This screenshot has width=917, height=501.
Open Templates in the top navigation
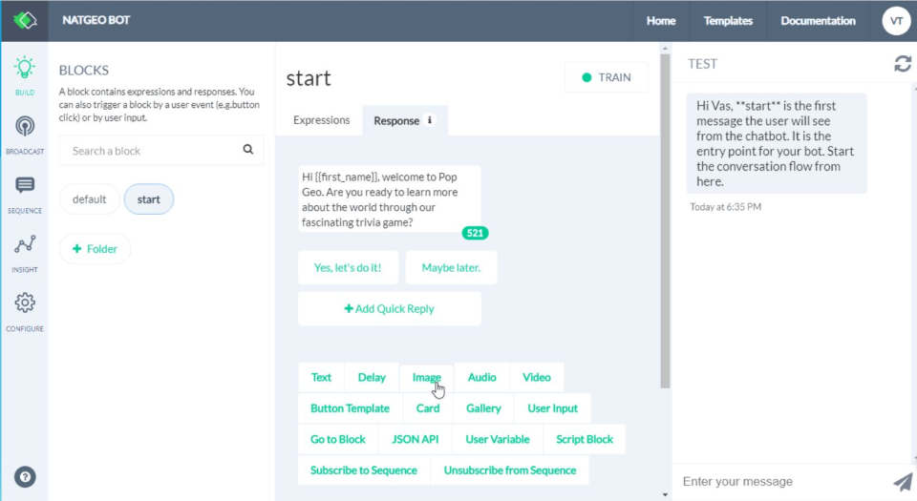tap(728, 21)
